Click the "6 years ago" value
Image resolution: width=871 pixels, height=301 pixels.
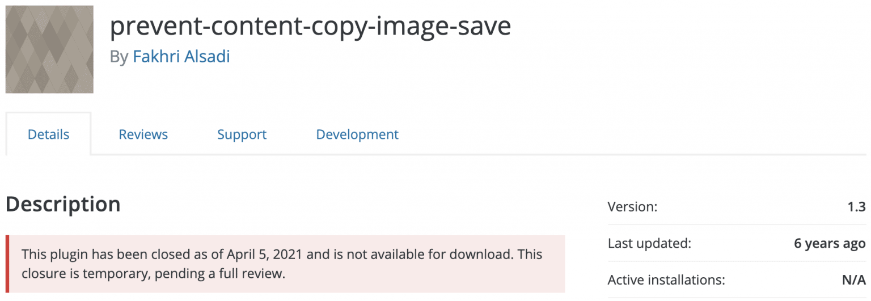point(830,244)
